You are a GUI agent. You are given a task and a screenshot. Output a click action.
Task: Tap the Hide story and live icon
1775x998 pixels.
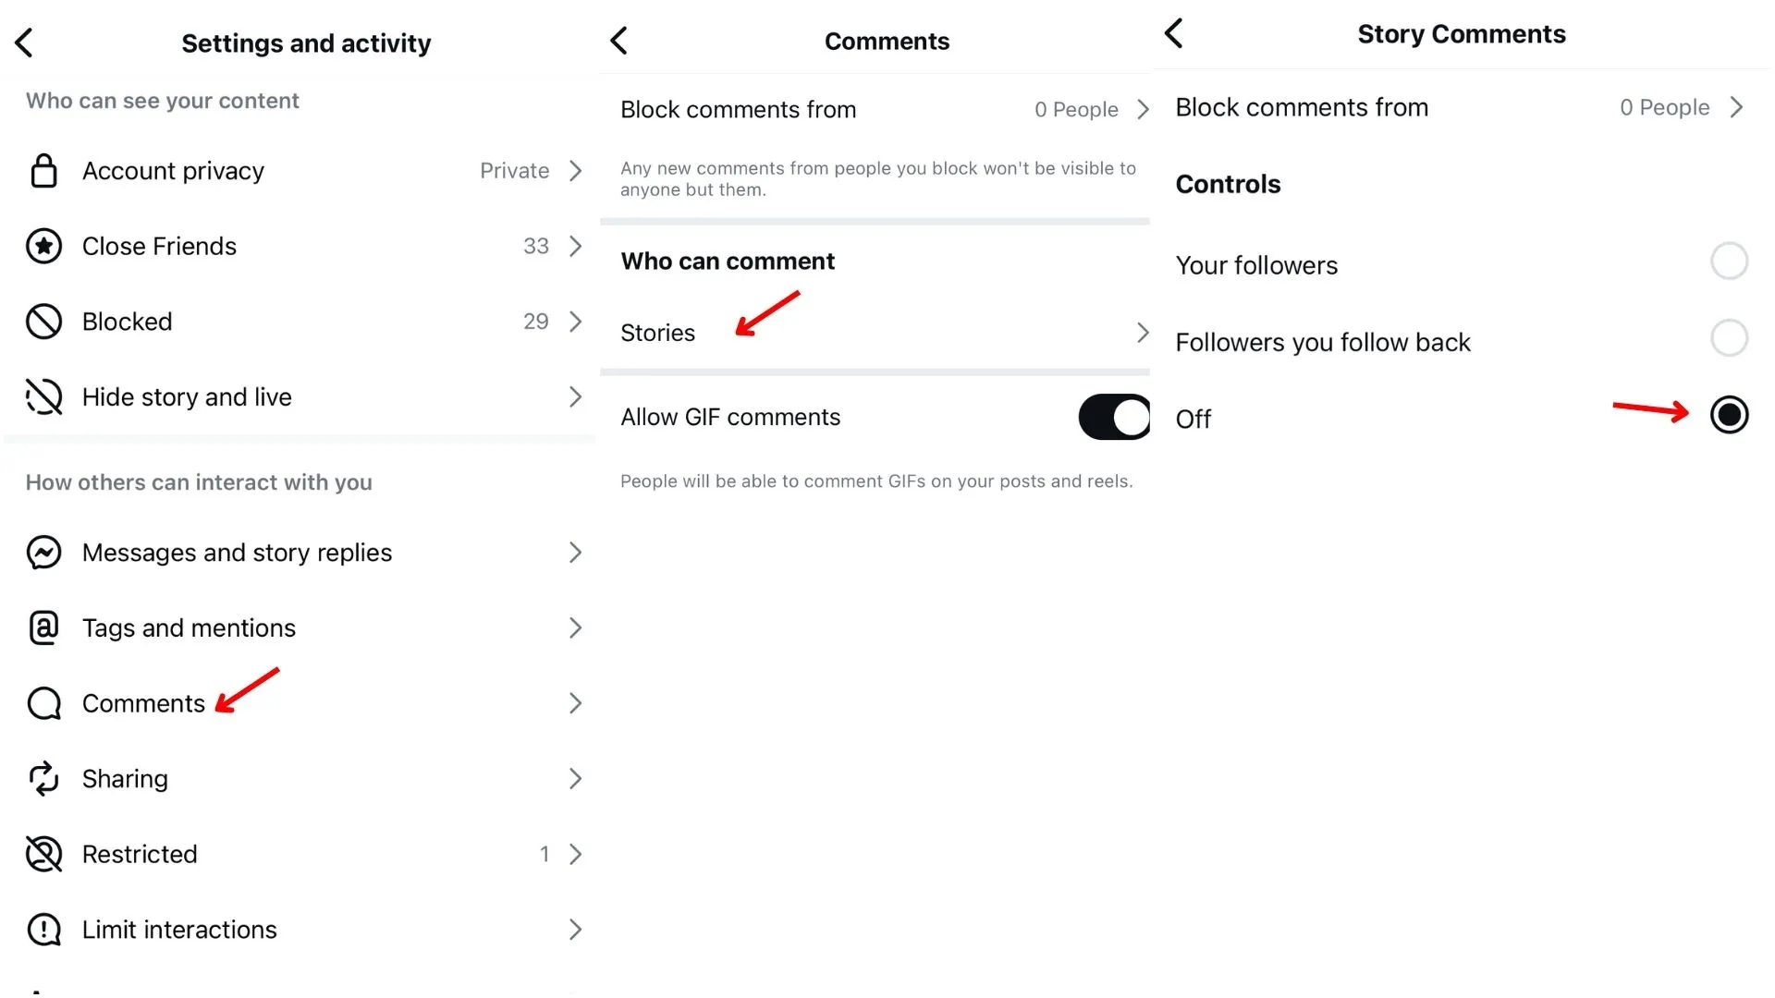[x=43, y=397]
